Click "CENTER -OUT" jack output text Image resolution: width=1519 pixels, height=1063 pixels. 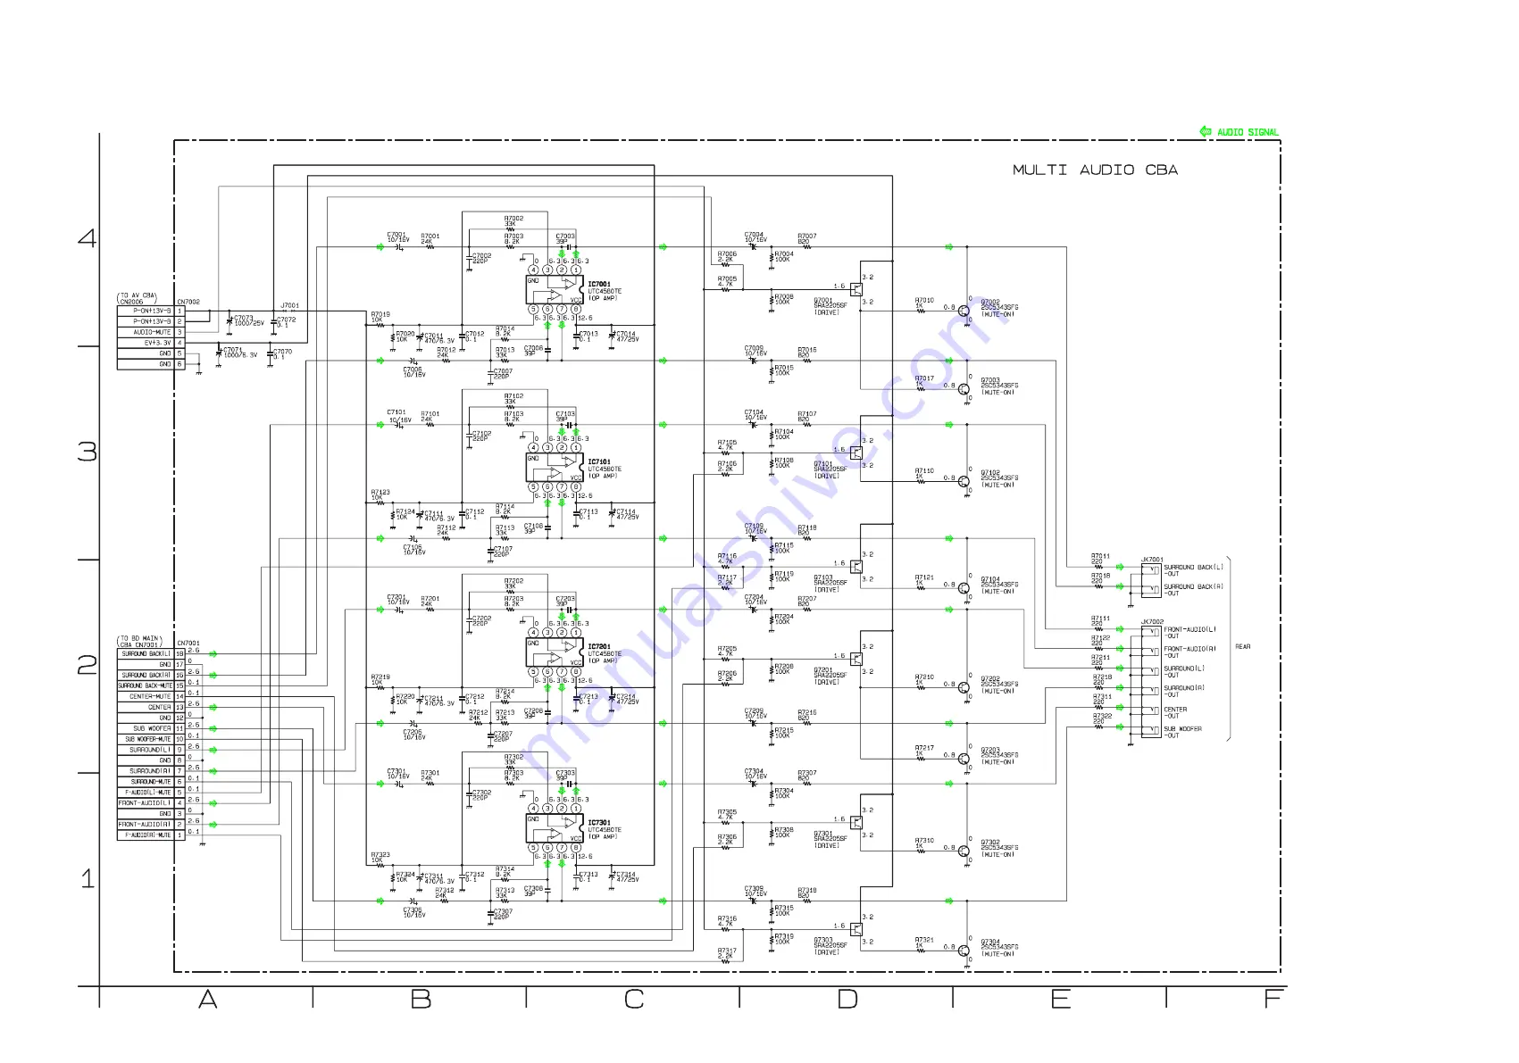1175,712
